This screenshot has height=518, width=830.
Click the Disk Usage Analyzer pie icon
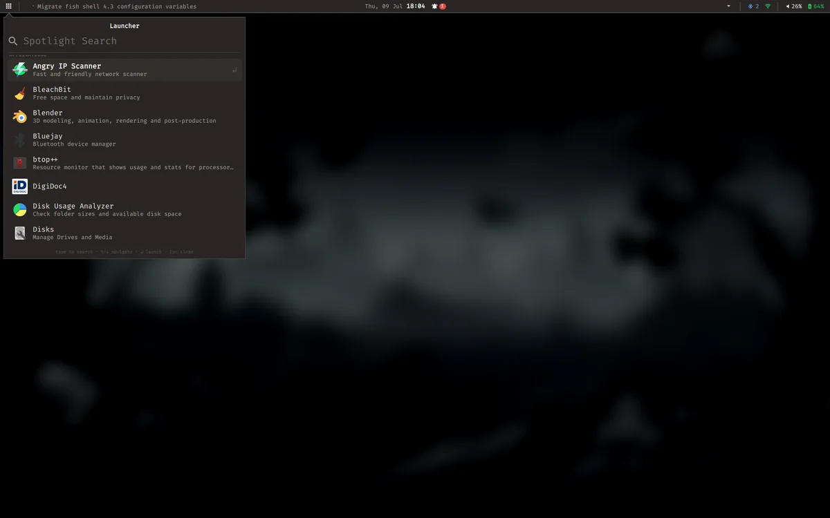(x=20, y=210)
